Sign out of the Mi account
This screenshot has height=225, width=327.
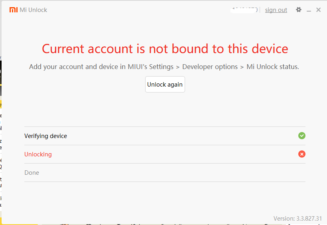coord(276,10)
